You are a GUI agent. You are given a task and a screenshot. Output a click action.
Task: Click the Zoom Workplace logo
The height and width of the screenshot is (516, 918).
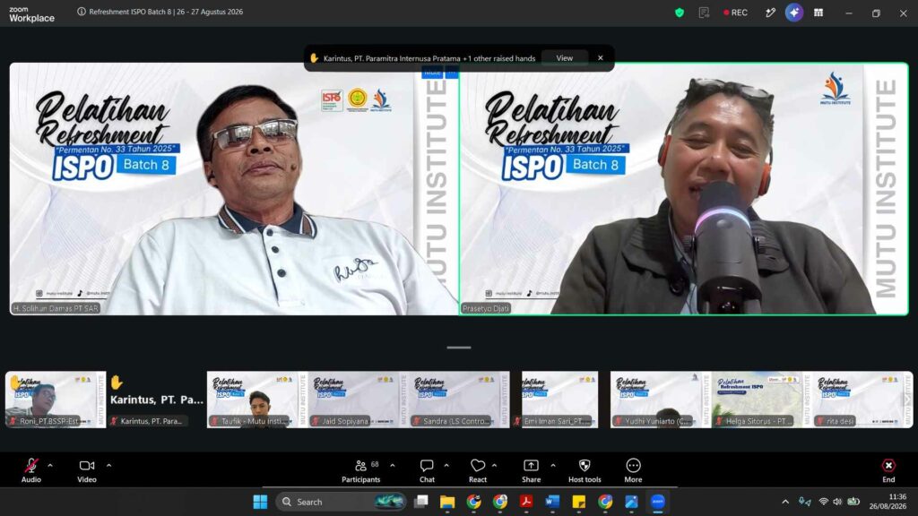pyautogui.click(x=31, y=14)
